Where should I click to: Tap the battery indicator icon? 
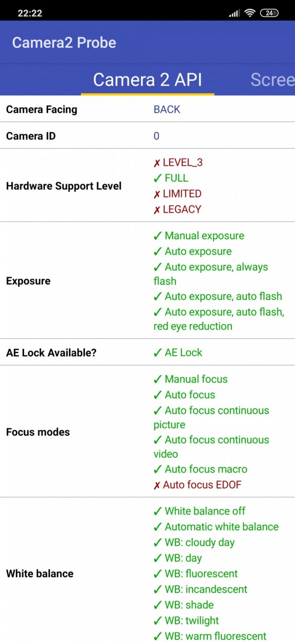tap(269, 13)
